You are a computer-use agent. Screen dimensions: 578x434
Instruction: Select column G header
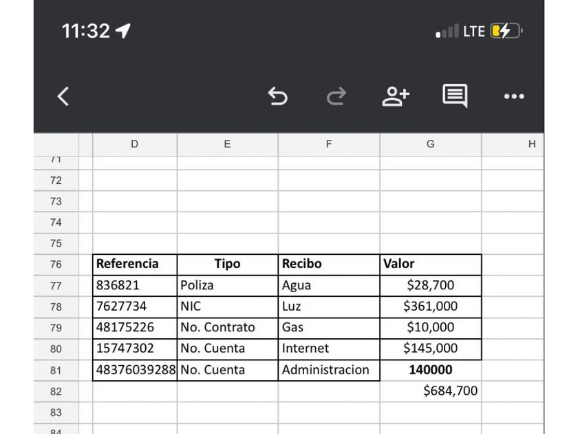[430, 144]
